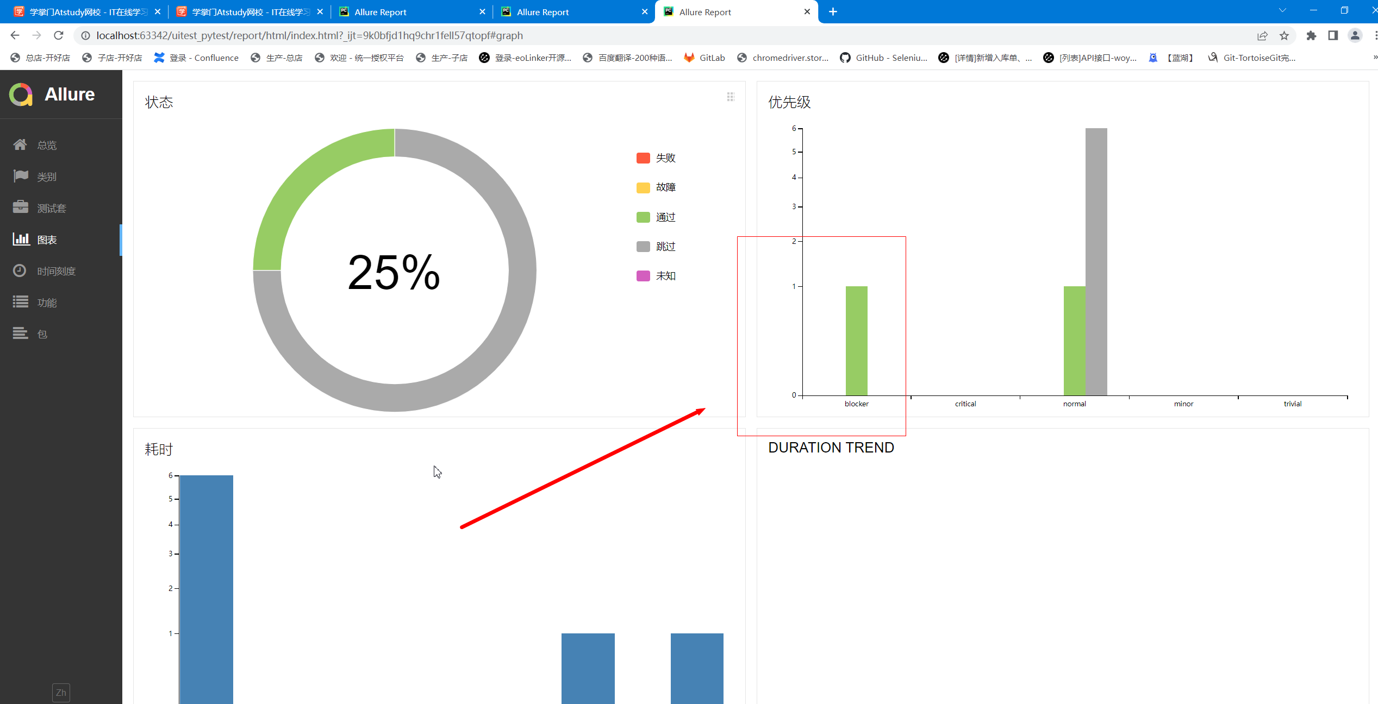This screenshot has height=704, width=1378.
Task: Open the GitLab bookmark
Action: (x=704, y=58)
